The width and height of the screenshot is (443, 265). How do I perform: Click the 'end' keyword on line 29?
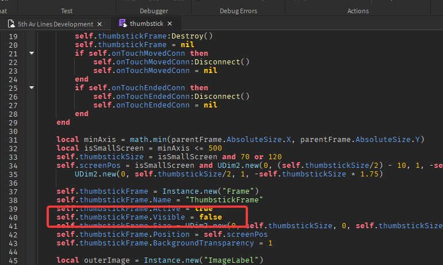63,122
